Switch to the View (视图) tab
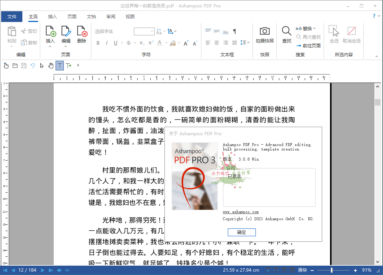This screenshot has width=383, height=275. pyautogui.click(x=130, y=17)
